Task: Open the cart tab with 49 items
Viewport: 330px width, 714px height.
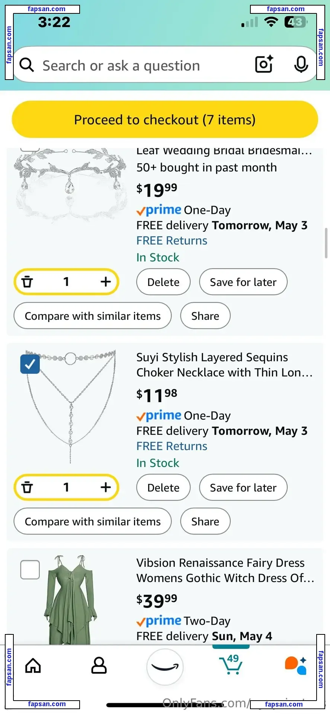Action: point(231,665)
